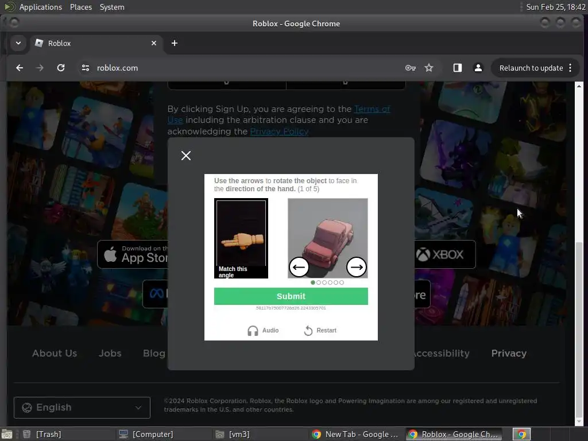Image resolution: width=588 pixels, height=441 pixels.
Task: Close the verification dialog with the X
Action: 186,155
